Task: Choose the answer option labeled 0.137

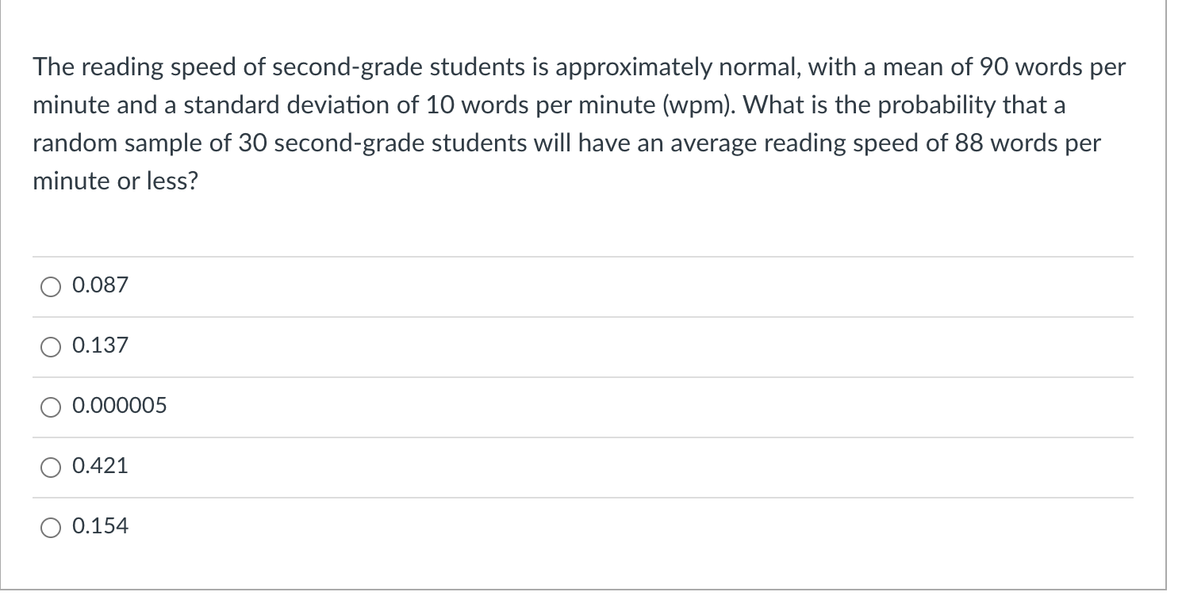Action: tap(99, 346)
